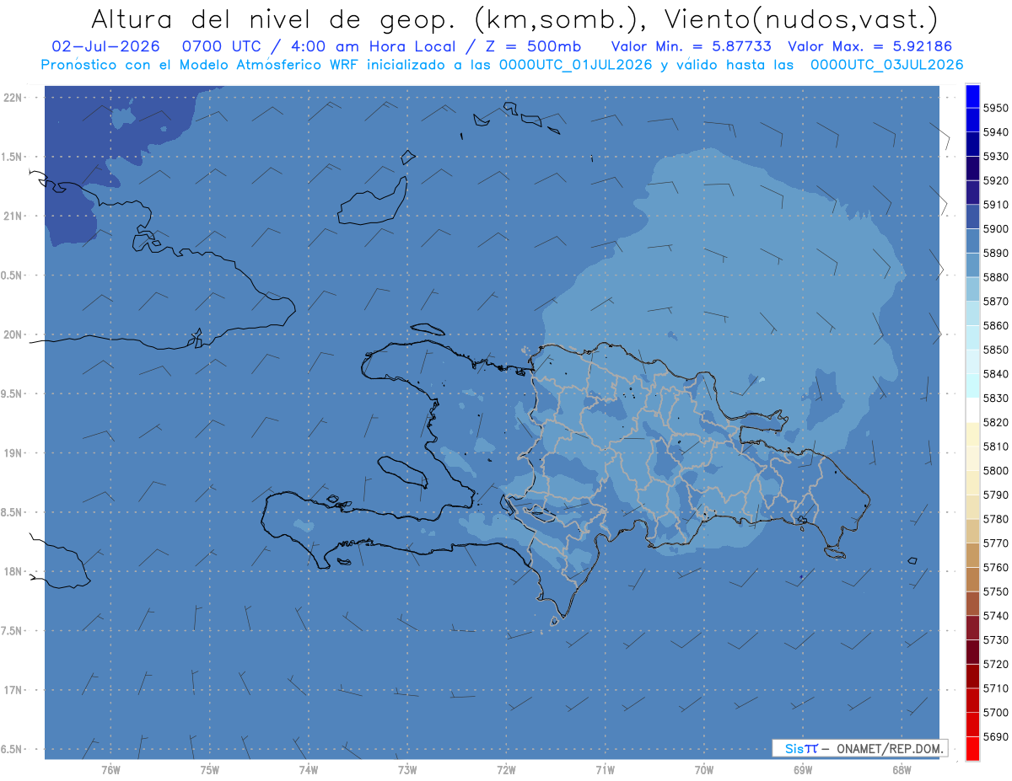Viewport: 1012px width, 781px height.
Task: Click the '5950' legend value
Action: (995, 108)
